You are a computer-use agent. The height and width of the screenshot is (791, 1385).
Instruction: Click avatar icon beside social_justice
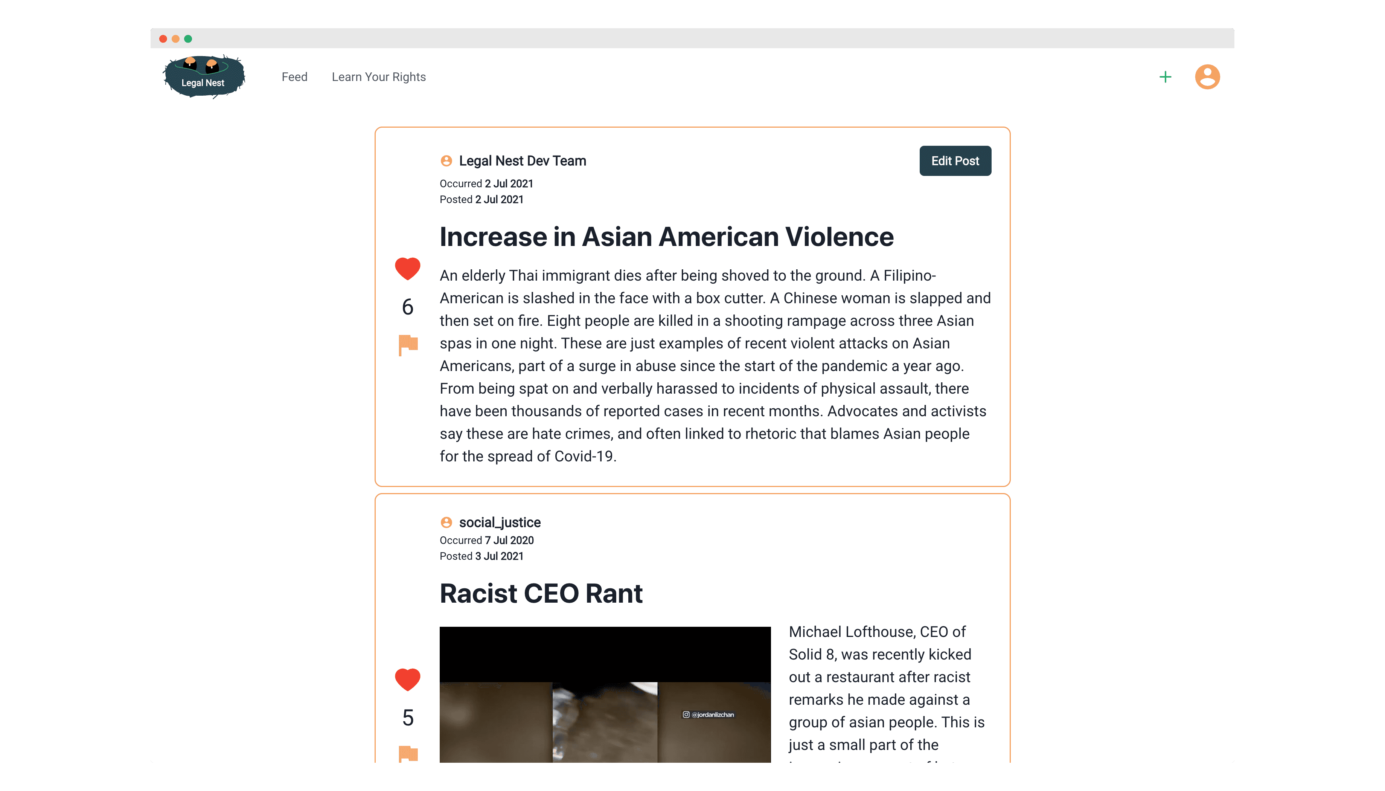[446, 522]
